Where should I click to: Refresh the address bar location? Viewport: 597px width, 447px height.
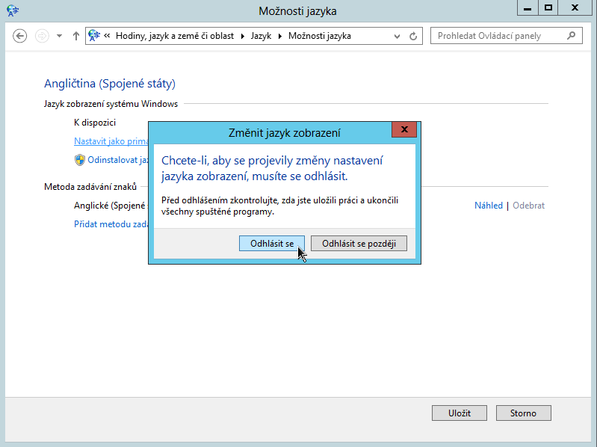point(415,36)
